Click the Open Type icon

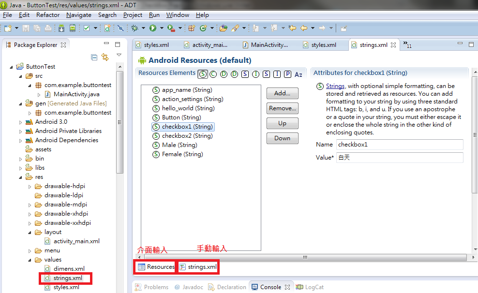point(224,29)
